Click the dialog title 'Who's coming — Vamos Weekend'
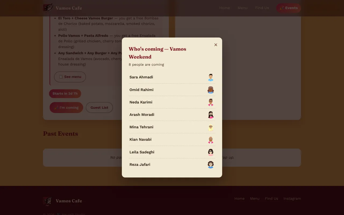Screen dimensions: 344x215 coord(157,53)
